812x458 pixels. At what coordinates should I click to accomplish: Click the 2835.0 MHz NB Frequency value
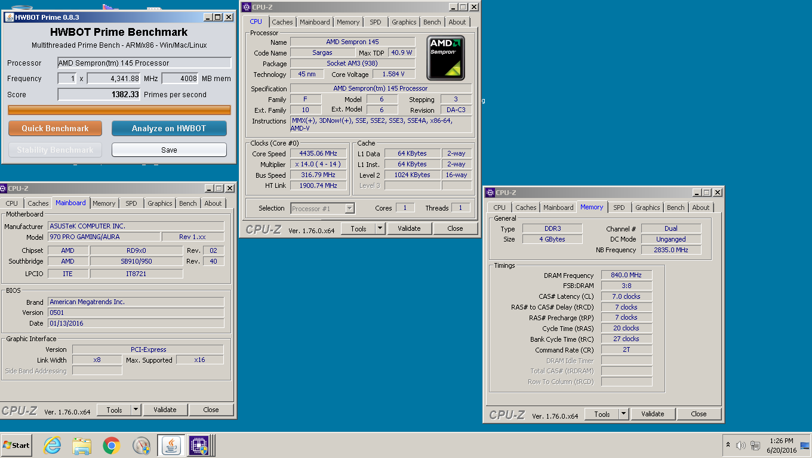coord(671,250)
